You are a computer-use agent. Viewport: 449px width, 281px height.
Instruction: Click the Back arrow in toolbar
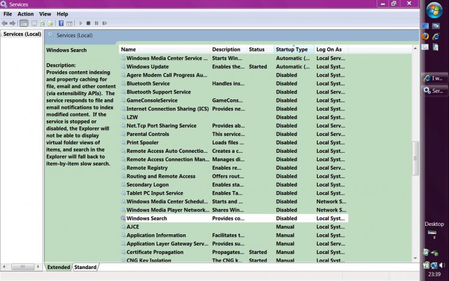tap(5, 23)
